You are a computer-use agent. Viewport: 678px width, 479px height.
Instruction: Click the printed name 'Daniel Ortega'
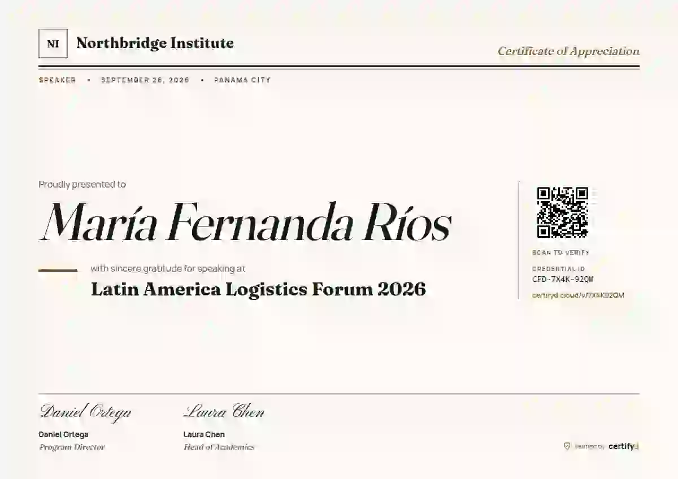click(x=63, y=434)
